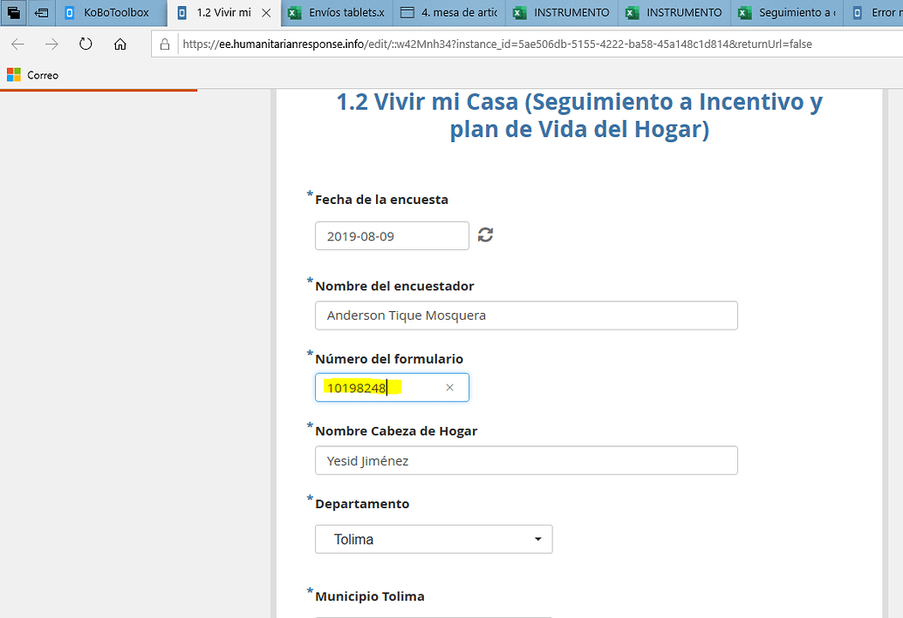Switch to the KoBoToolbox tab
Screen dimensions: 903x618
coord(105,12)
